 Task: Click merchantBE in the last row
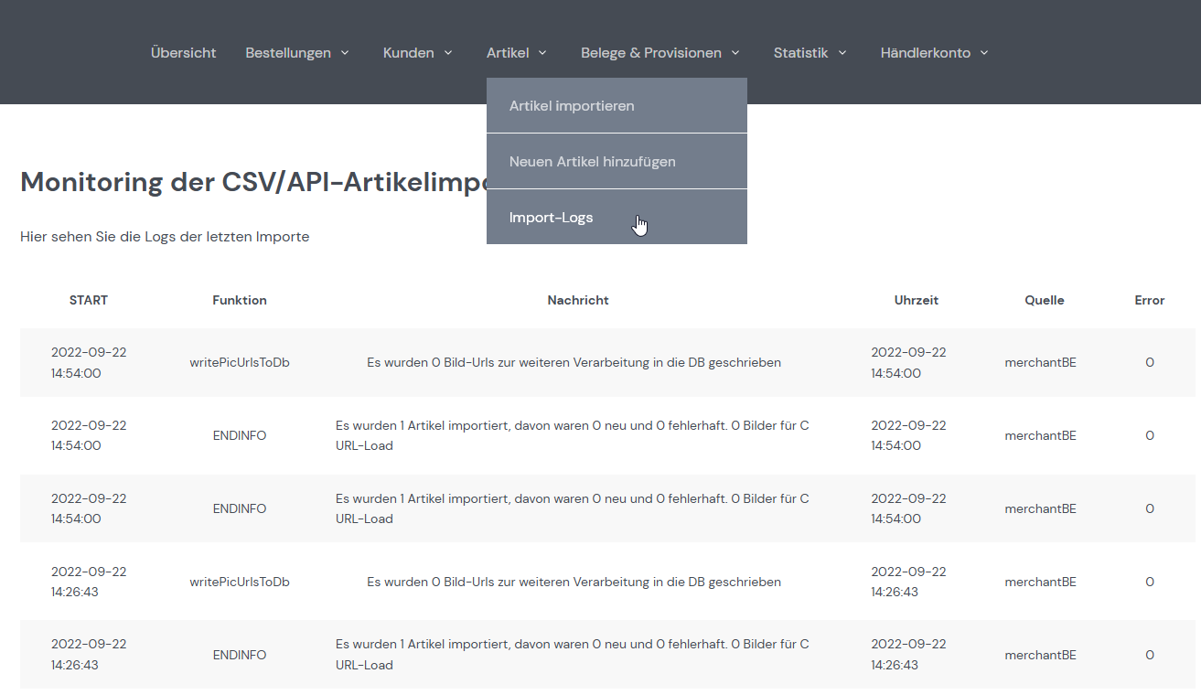click(x=1041, y=655)
